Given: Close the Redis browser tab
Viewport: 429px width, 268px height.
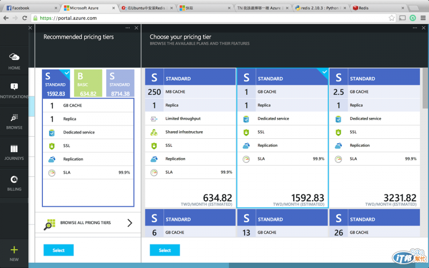Looking at the screenshot, I should 403,8.
